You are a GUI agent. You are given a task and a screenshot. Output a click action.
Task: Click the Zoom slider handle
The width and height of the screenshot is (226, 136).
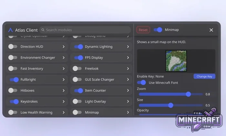click(188, 94)
